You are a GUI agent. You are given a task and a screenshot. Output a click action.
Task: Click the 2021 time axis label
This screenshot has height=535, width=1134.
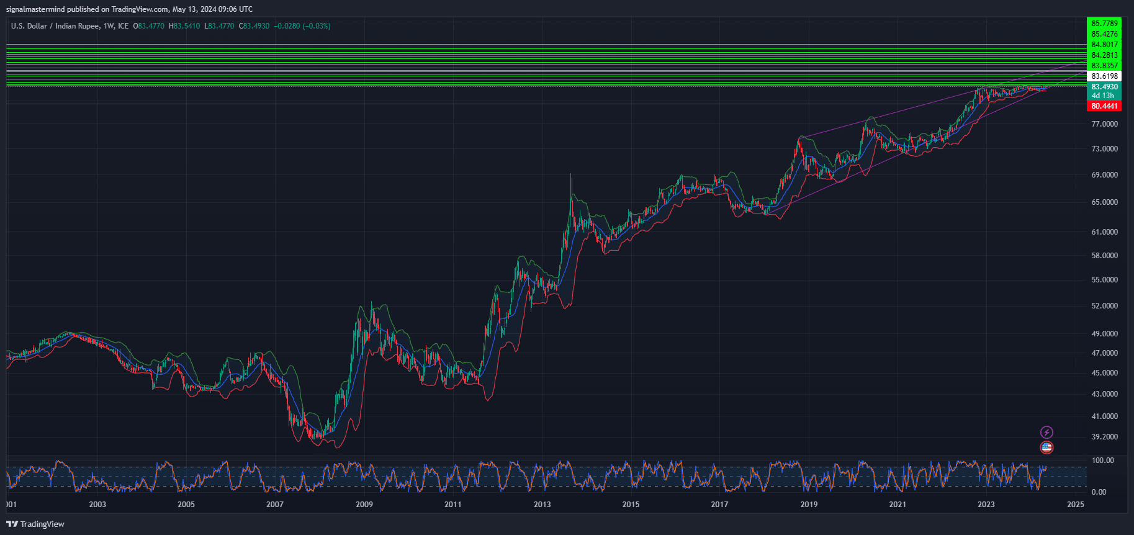click(898, 505)
